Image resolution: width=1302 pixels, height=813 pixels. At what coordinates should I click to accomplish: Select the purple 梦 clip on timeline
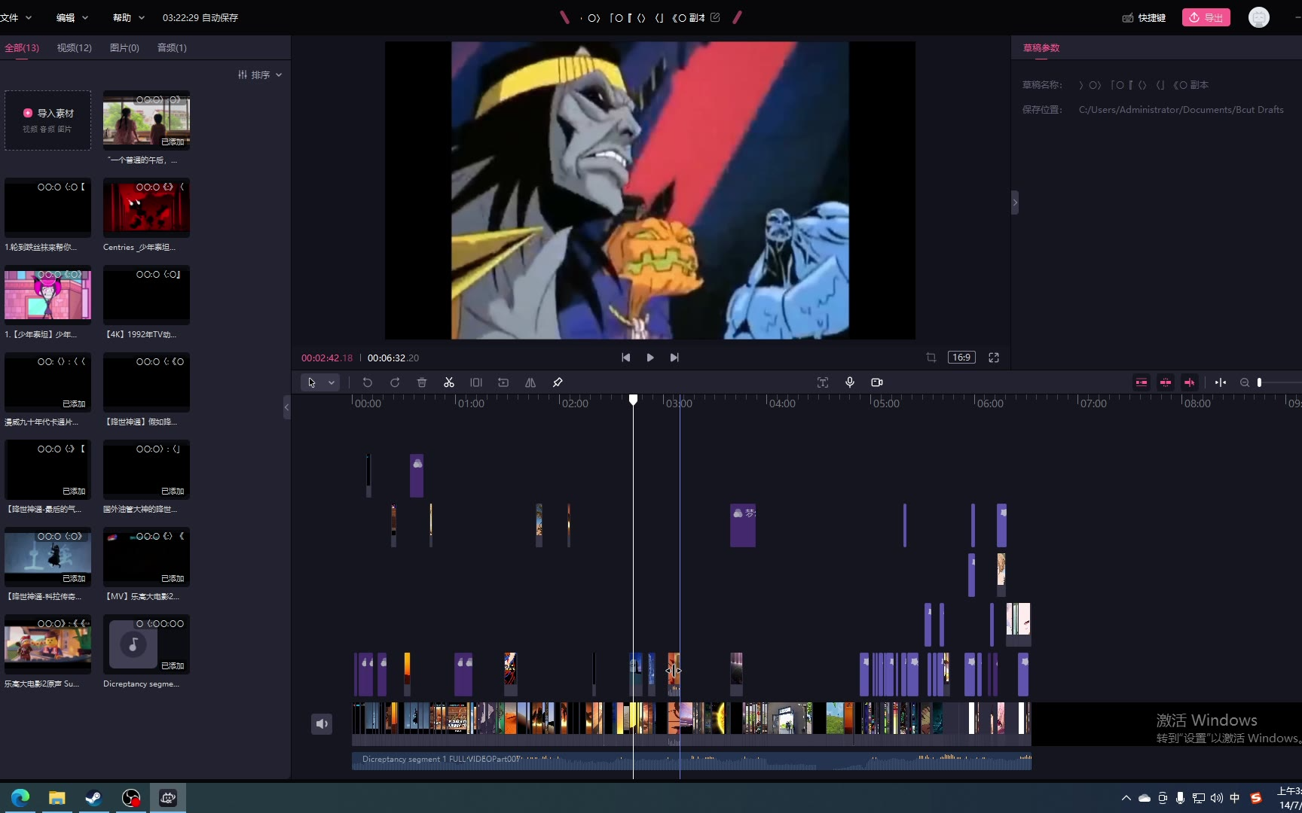(743, 525)
